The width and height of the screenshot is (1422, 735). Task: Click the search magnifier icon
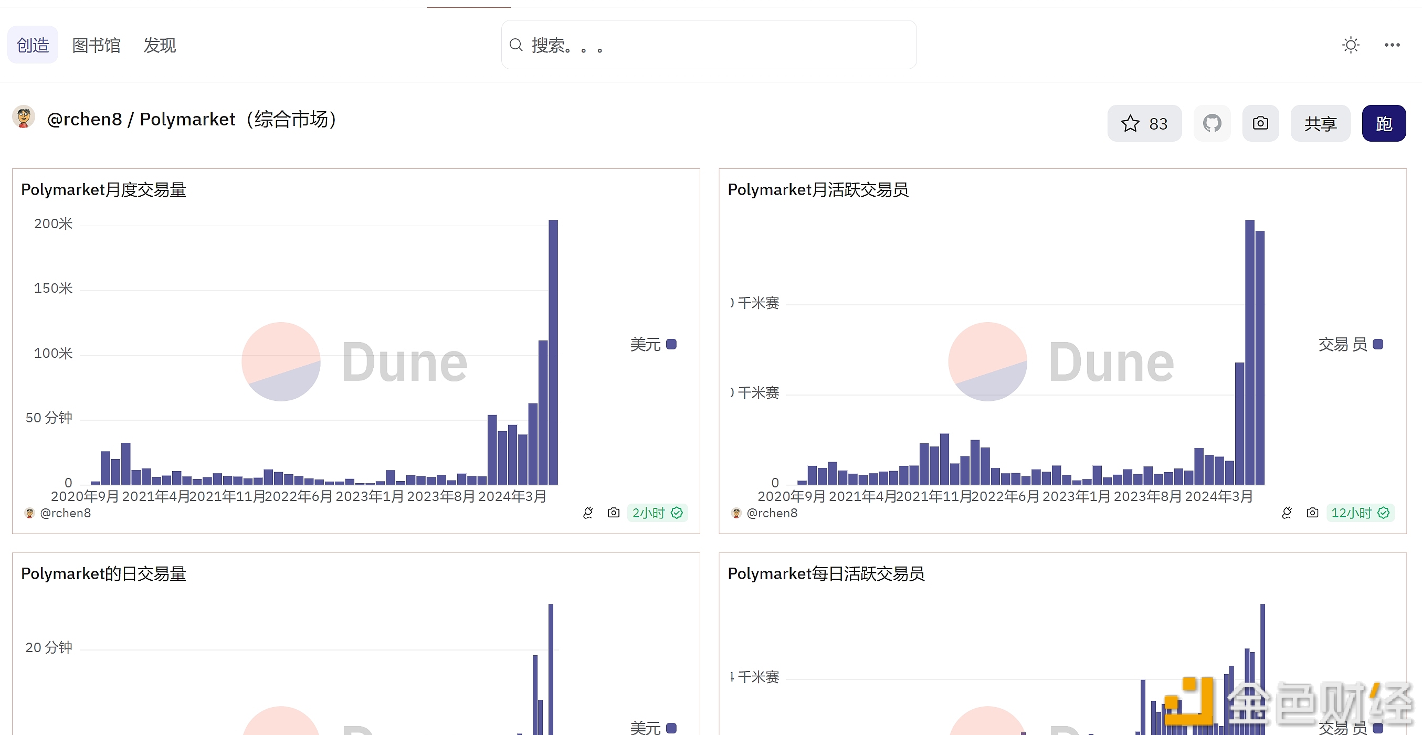coord(515,45)
